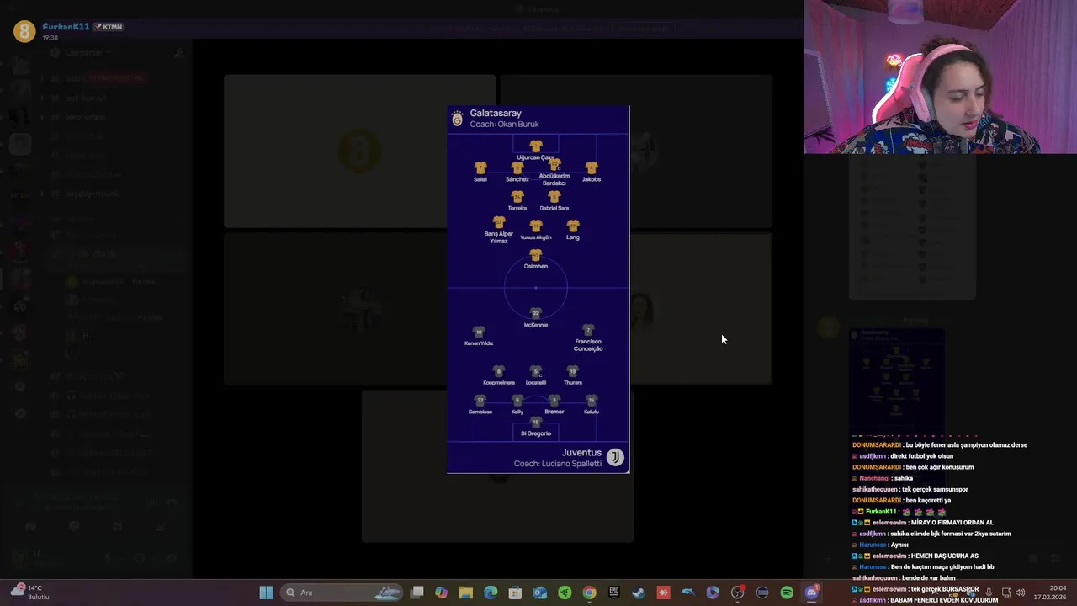Open Google Chrome from the taskbar
The image size is (1077, 606).
pos(589,593)
